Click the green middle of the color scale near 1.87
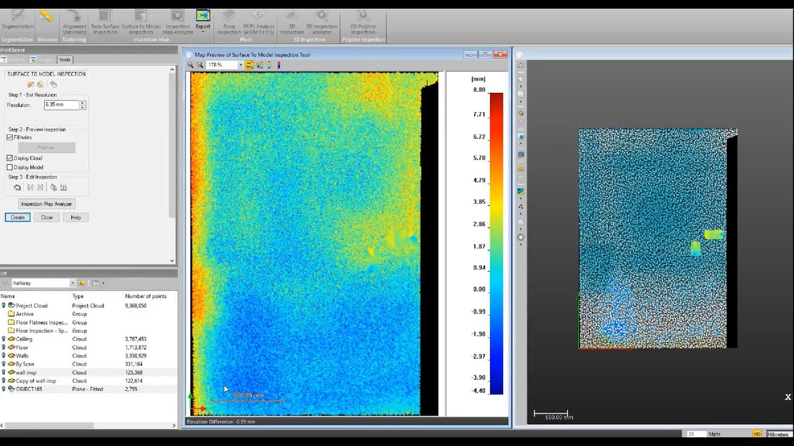Viewport: 794px width, 446px height. click(496, 247)
